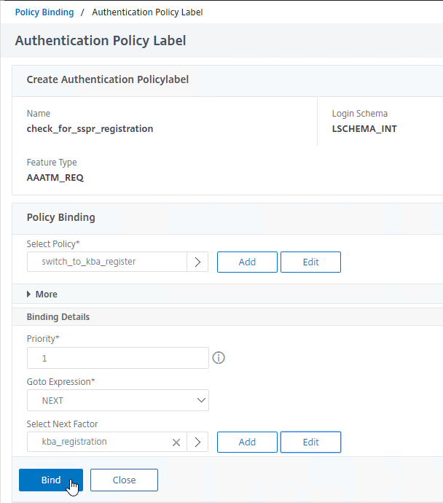The image size is (443, 503).
Task: Click the Priority info icon
Action: [219, 358]
